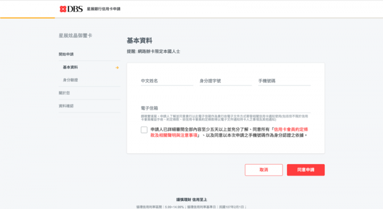Click the 取消 cancel button
The height and width of the screenshot is (209, 383).
click(x=264, y=170)
